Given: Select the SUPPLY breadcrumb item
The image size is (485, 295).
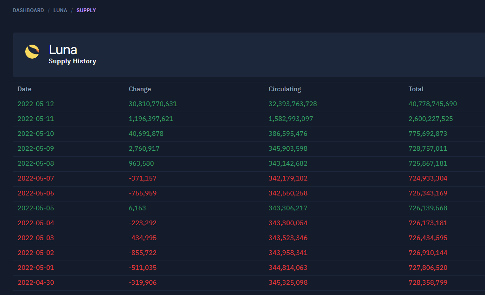Looking at the screenshot, I should pyautogui.click(x=86, y=10).
